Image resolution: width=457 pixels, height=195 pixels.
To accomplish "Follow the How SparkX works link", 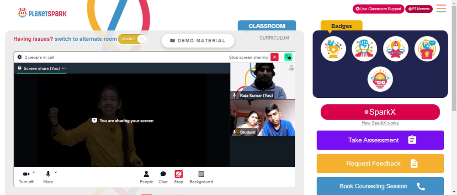I will 380,123.
